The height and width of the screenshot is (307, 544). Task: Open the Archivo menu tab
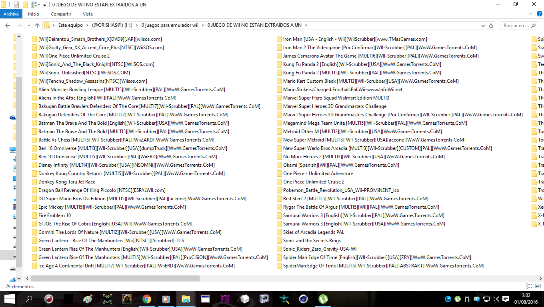11,14
